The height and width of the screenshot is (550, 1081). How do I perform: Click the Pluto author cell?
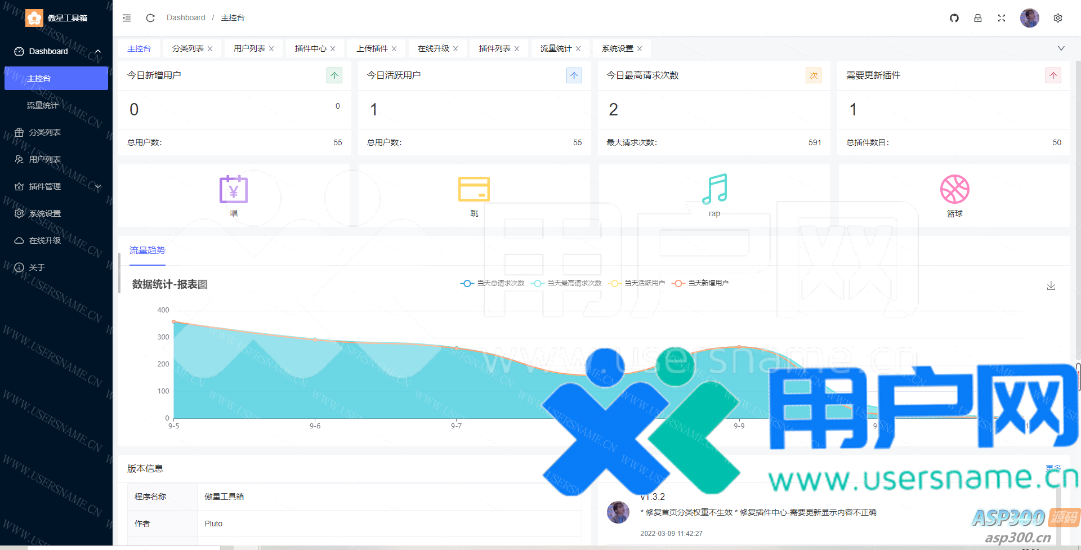pos(390,524)
